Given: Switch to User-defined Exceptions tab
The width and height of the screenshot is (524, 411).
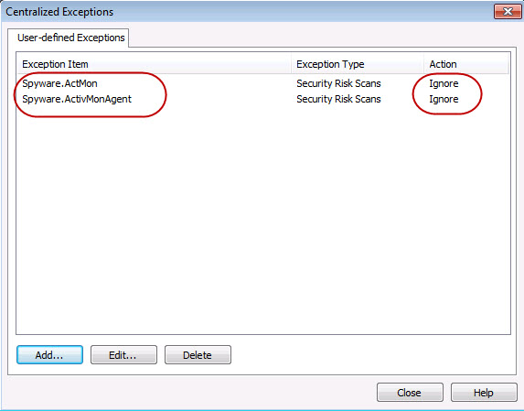Looking at the screenshot, I should (x=69, y=38).
